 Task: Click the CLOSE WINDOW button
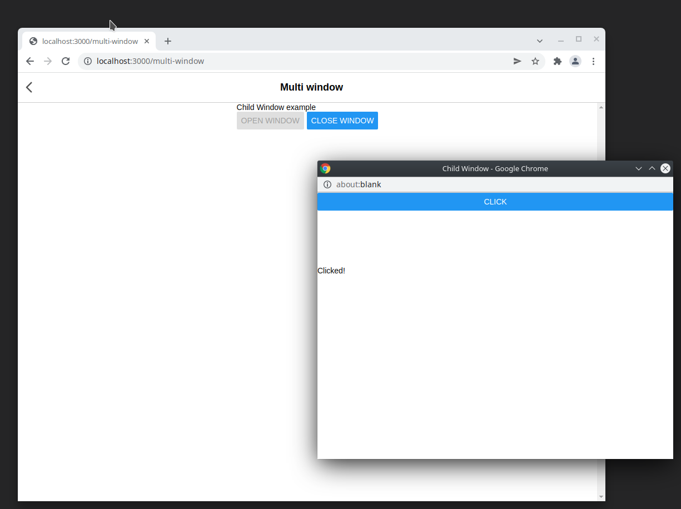click(x=342, y=121)
